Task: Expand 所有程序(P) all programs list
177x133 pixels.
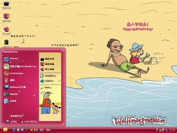Action: pyautogui.click(x=19, y=116)
